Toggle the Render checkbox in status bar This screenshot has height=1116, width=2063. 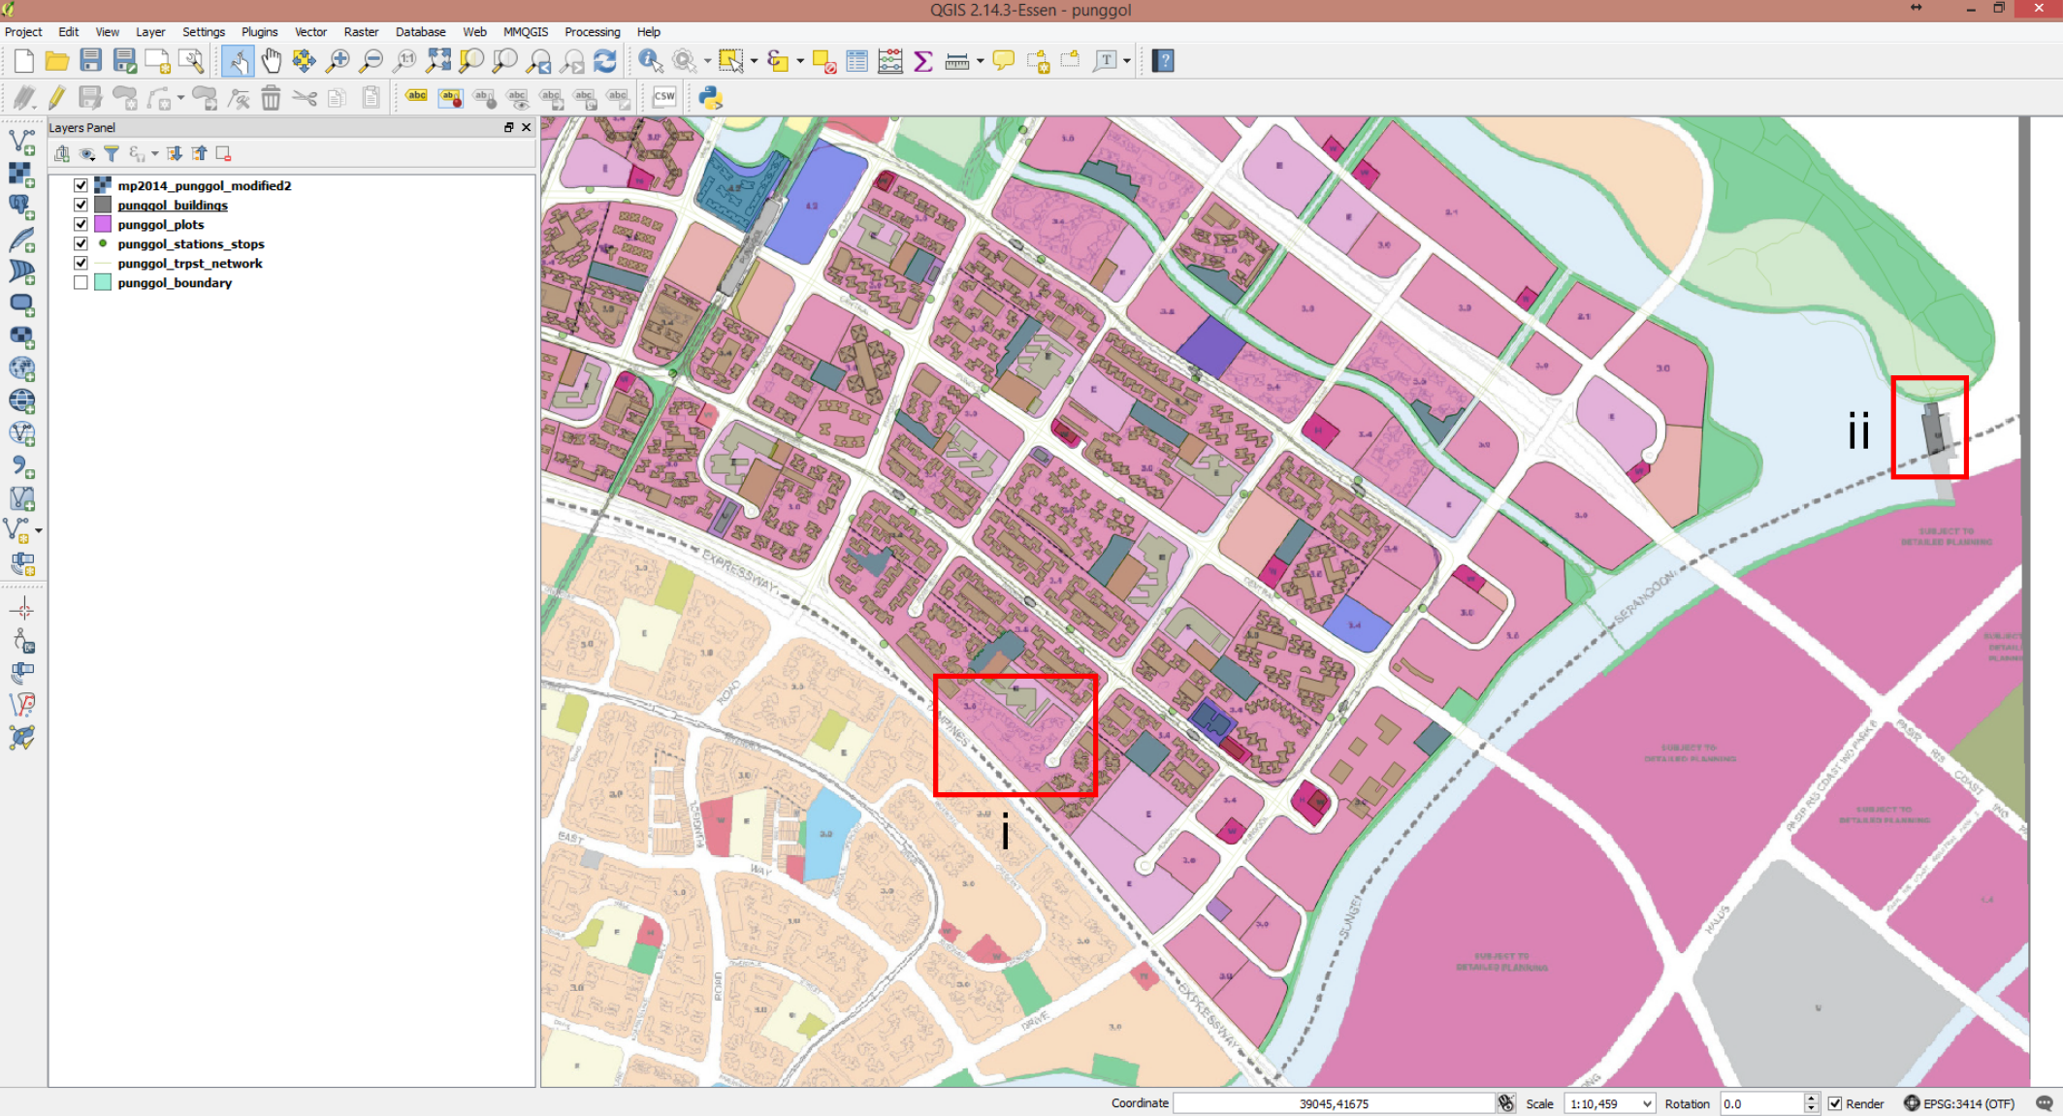click(1834, 1103)
